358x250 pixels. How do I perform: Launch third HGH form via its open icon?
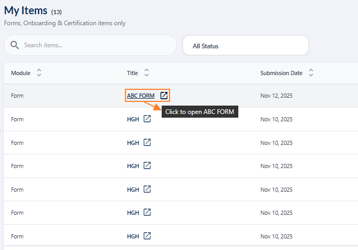(148, 165)
